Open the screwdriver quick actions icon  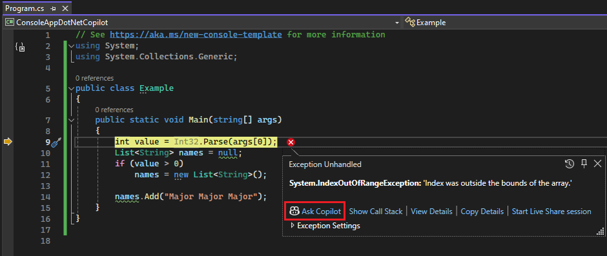tap(56, 143)
